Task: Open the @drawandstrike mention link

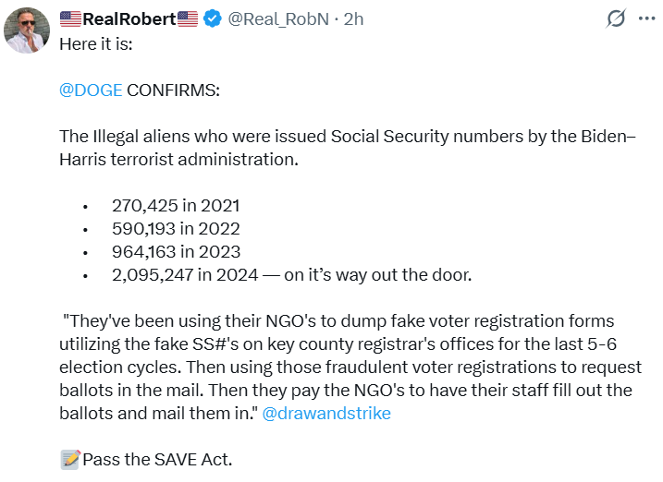Action: (325, 413)
